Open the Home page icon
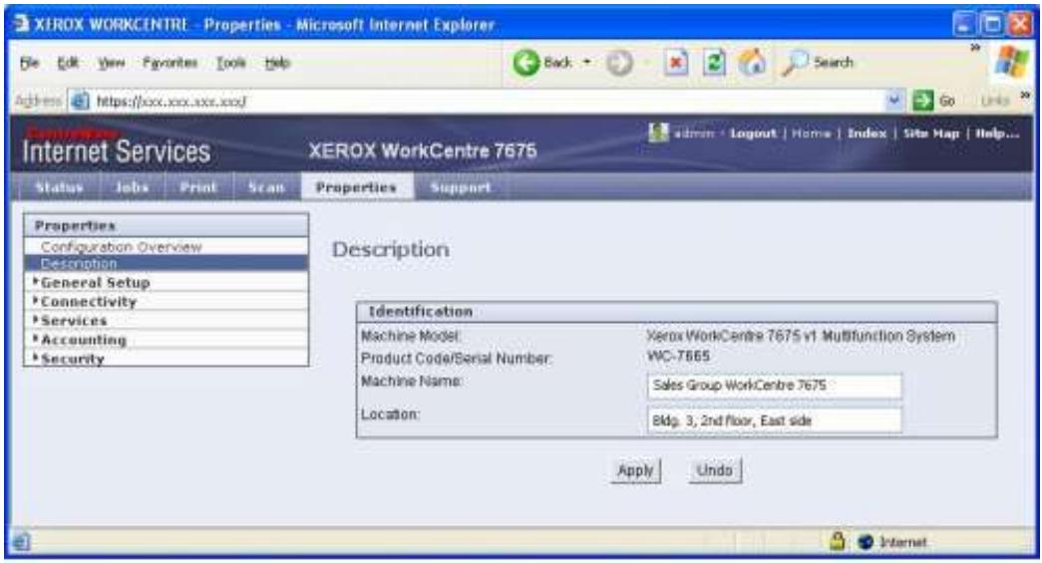 [752, 63]
